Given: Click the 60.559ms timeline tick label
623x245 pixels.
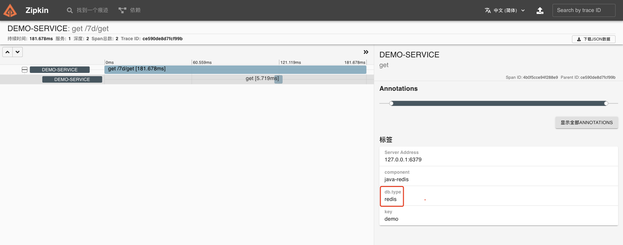Looking at the screenshot, I should pyautogui.click(x=202, y=62).
